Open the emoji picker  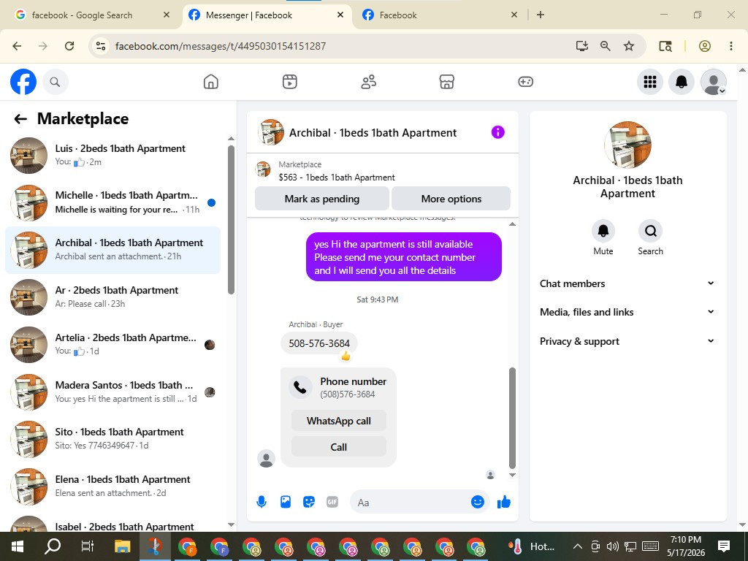[478, 502]
